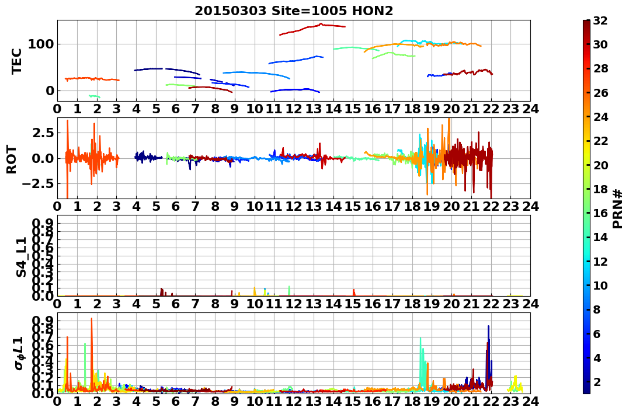
Task: Click the colorbar tick label 16
Action: (x=600, y=213)
